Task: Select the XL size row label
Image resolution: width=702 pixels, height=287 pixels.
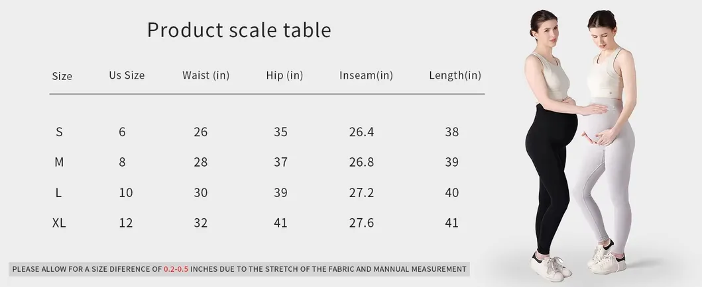Action: pyautogui.click(x=59, y=223)
